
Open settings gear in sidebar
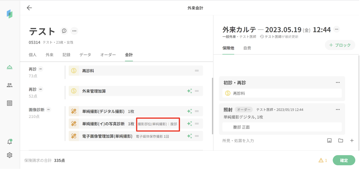coord(10,155)
